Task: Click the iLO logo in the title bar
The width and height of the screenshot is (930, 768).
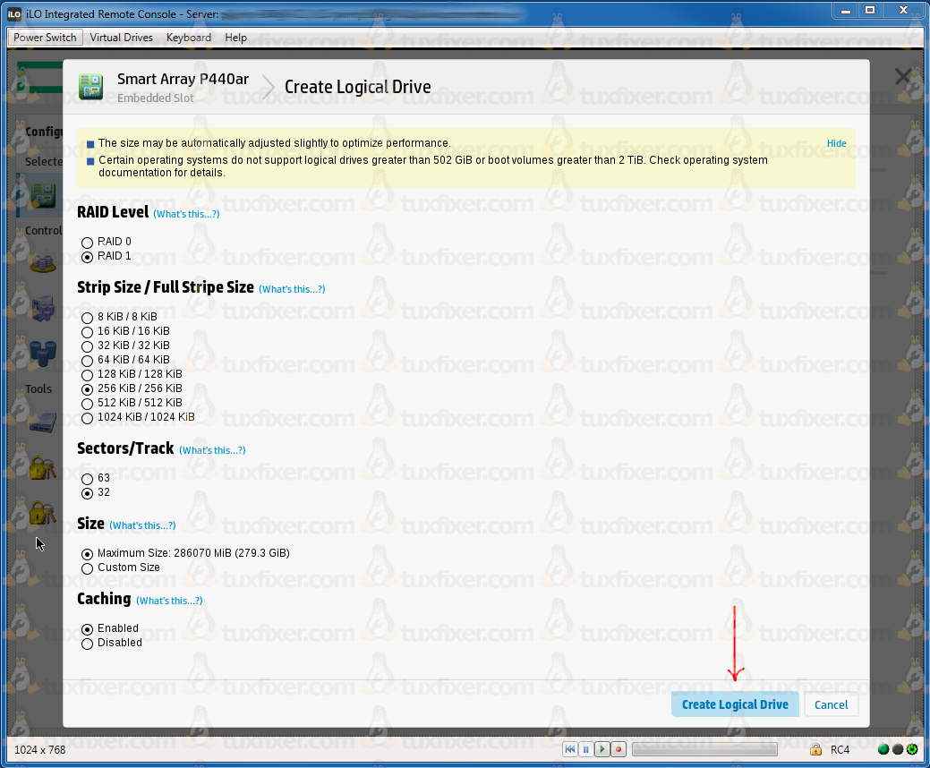Action: coord(14,14)
